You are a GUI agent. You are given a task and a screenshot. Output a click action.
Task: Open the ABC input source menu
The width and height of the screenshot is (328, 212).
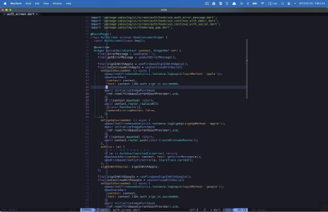pos(273,3)
